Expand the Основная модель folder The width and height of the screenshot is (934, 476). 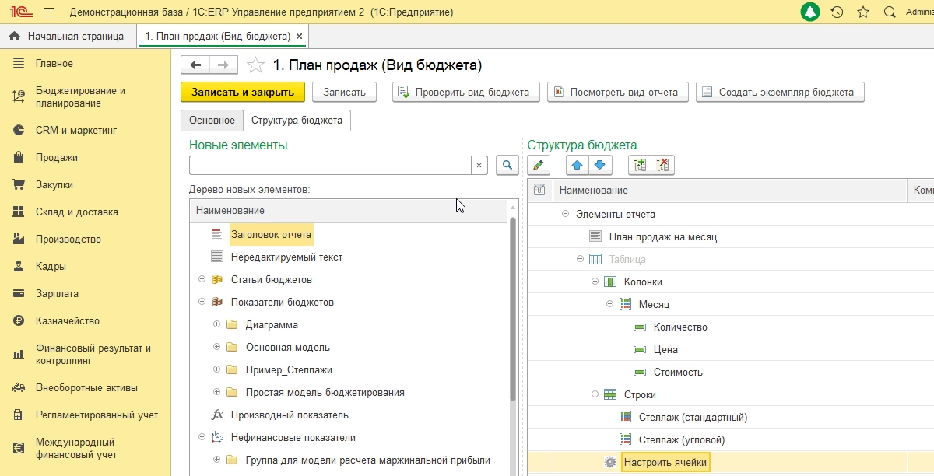pos(216,348)
